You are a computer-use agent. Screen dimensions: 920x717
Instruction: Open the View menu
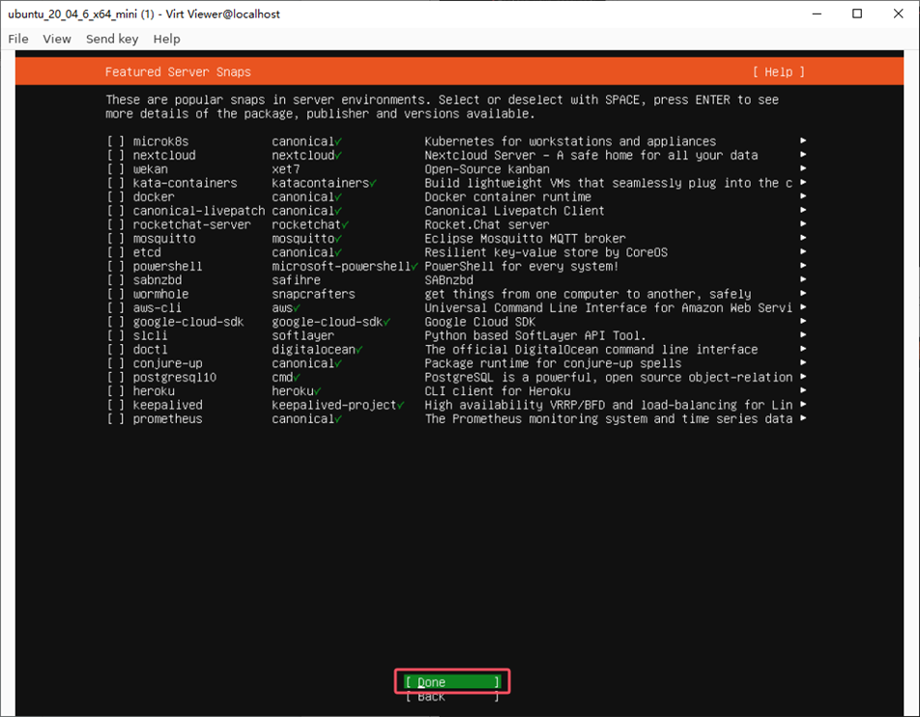(x=57, y=39)
